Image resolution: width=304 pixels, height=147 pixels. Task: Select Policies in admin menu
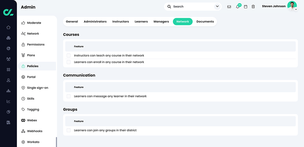click(37, 66)
